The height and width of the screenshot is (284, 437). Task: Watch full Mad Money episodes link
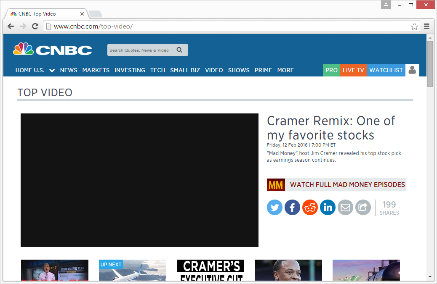(347, 185)
